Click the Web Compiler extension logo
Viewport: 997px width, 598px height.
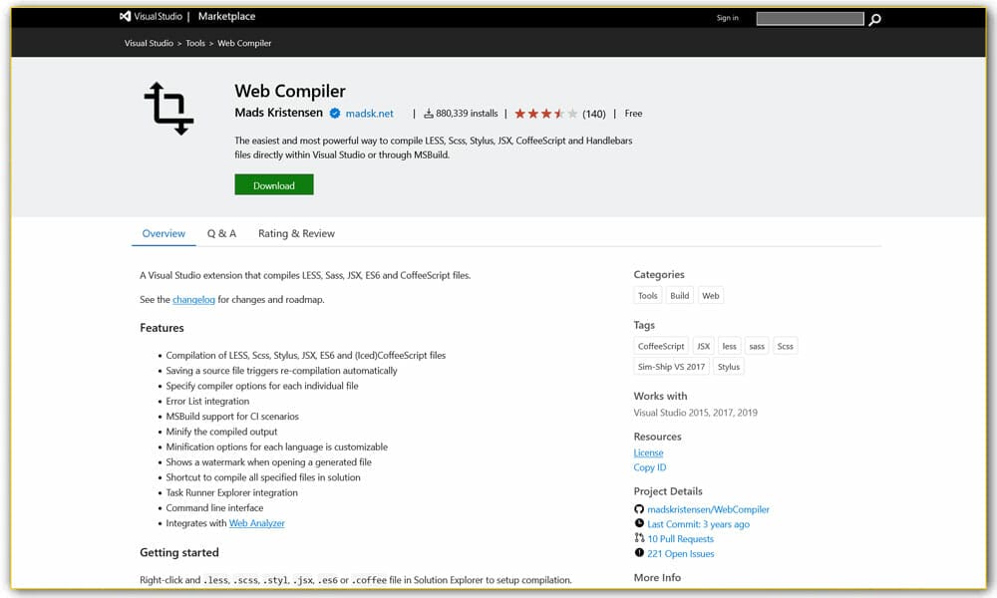[x=171, y=107]
